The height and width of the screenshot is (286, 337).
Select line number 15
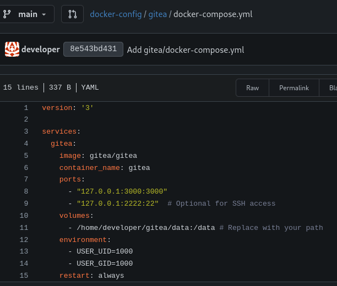coord(24,276)
